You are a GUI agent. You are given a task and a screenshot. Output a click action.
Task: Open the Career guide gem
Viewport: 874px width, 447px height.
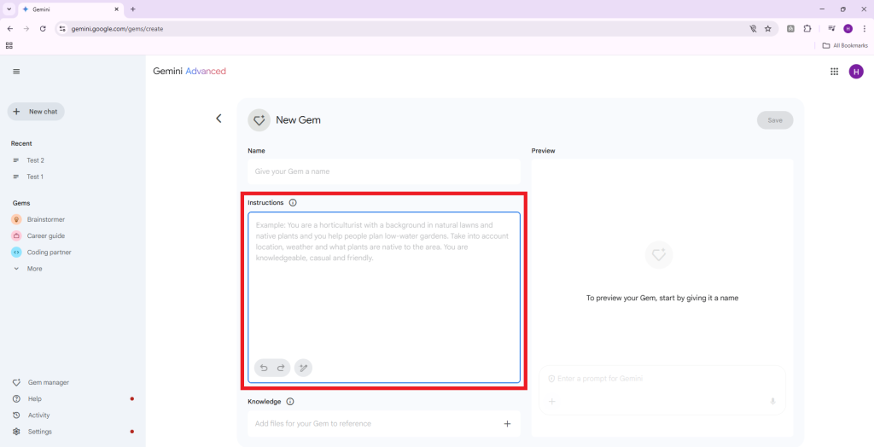(x=46, y=235)
